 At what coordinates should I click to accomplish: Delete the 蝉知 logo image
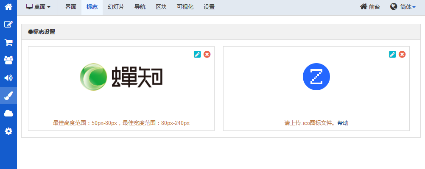[x=207, y=55]
